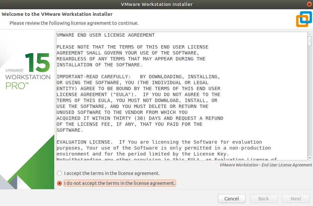313x206 pixels.
Task: Click the small VMWARE wordmark above WORKSTATION
Action: click(14, 71)
